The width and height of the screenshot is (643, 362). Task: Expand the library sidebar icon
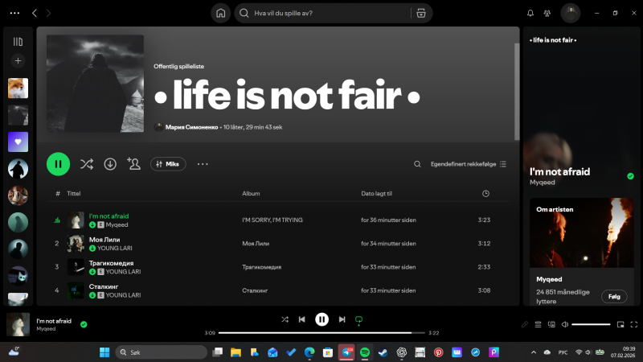[x=18, y=42]
